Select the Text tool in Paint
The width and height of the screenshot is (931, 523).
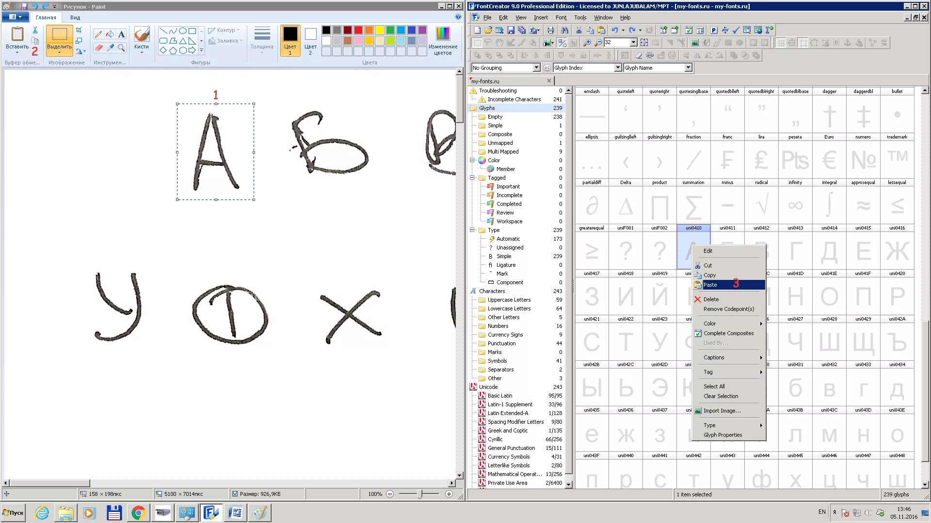click(x=121, y=34)
